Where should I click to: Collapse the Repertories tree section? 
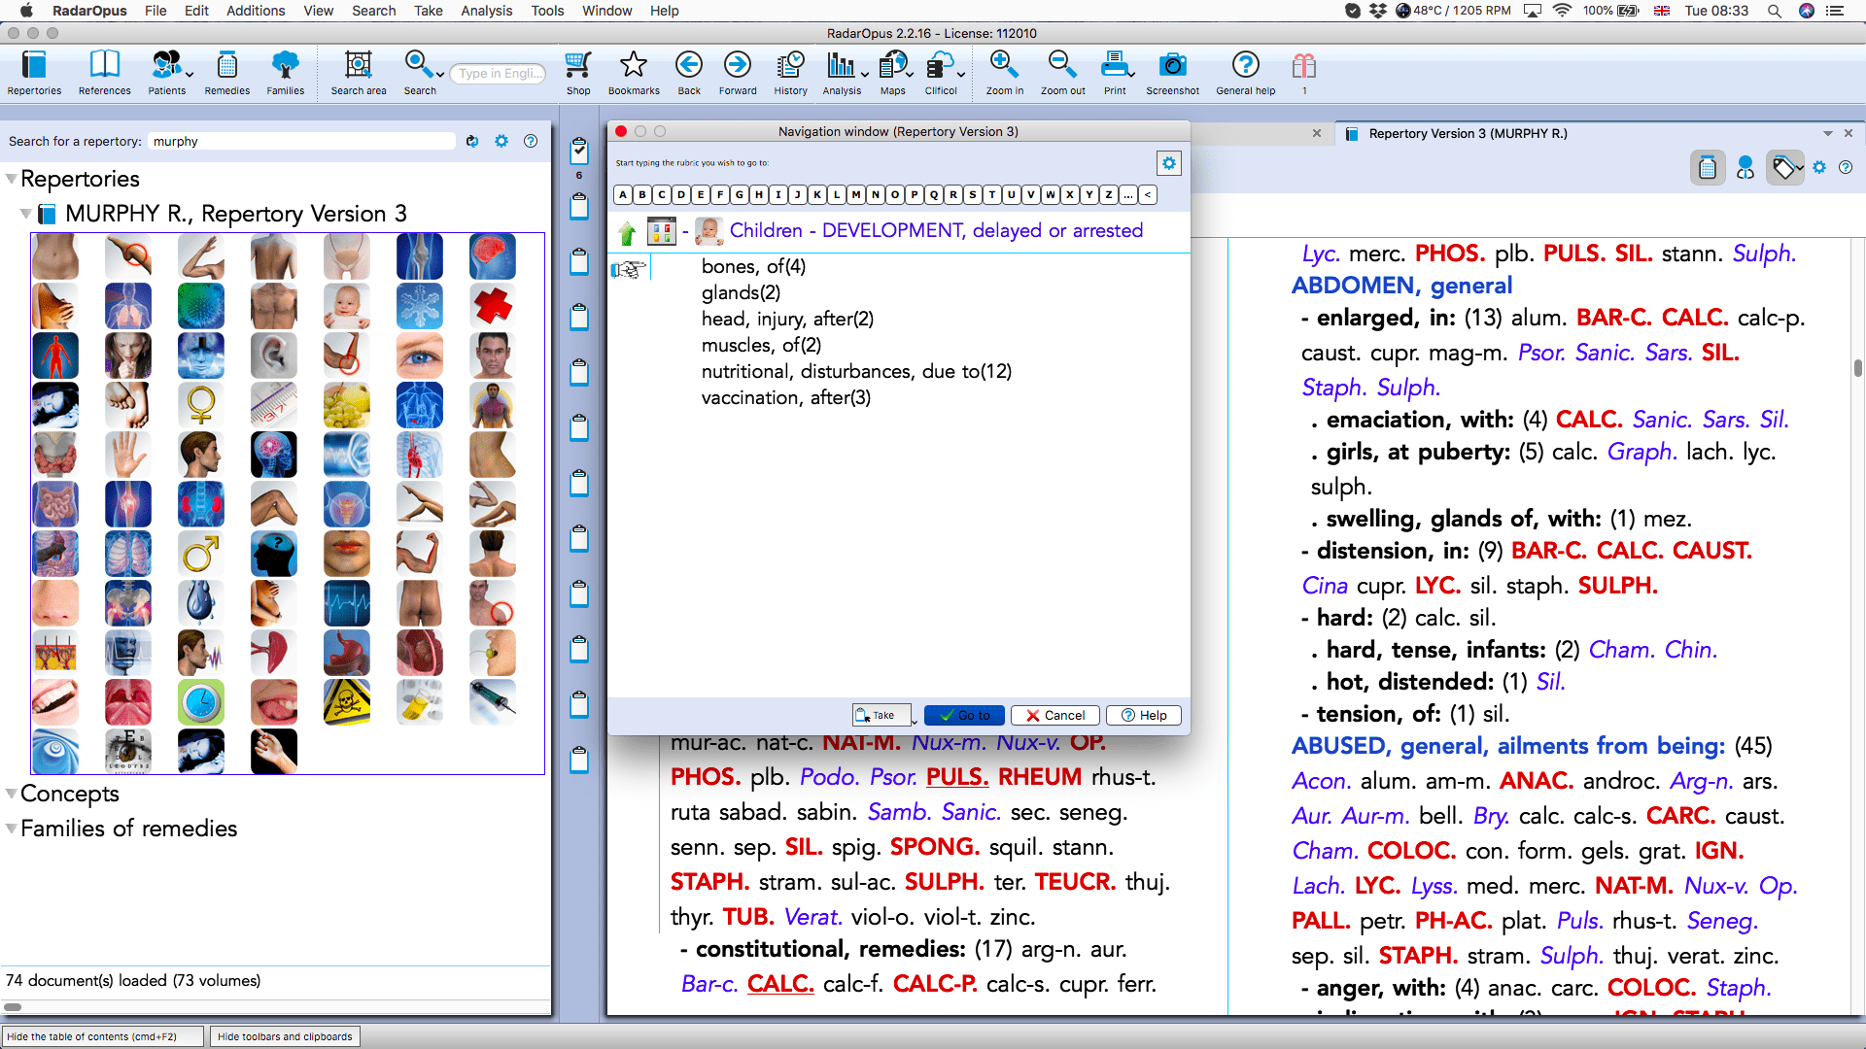(12, 179)
